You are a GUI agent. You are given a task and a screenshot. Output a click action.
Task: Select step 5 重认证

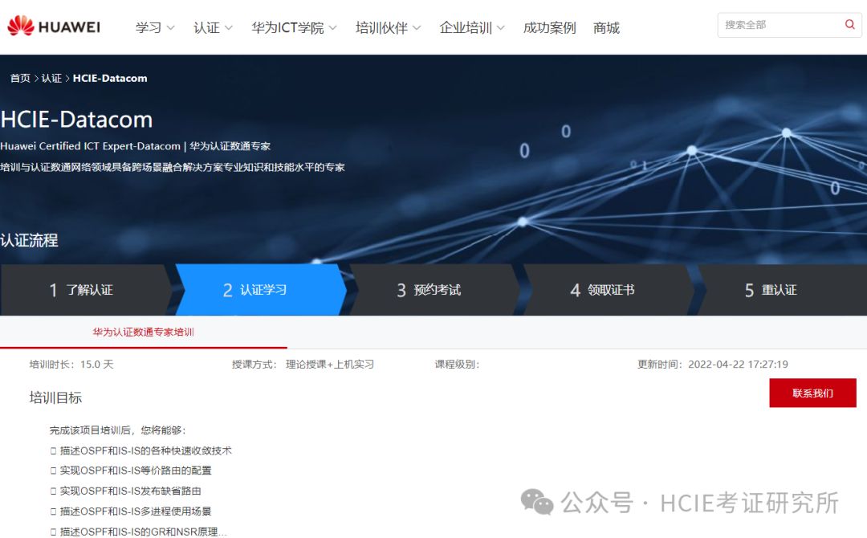[782, 290]
